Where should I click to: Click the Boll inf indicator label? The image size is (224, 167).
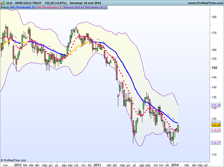(x=80, y=7)
